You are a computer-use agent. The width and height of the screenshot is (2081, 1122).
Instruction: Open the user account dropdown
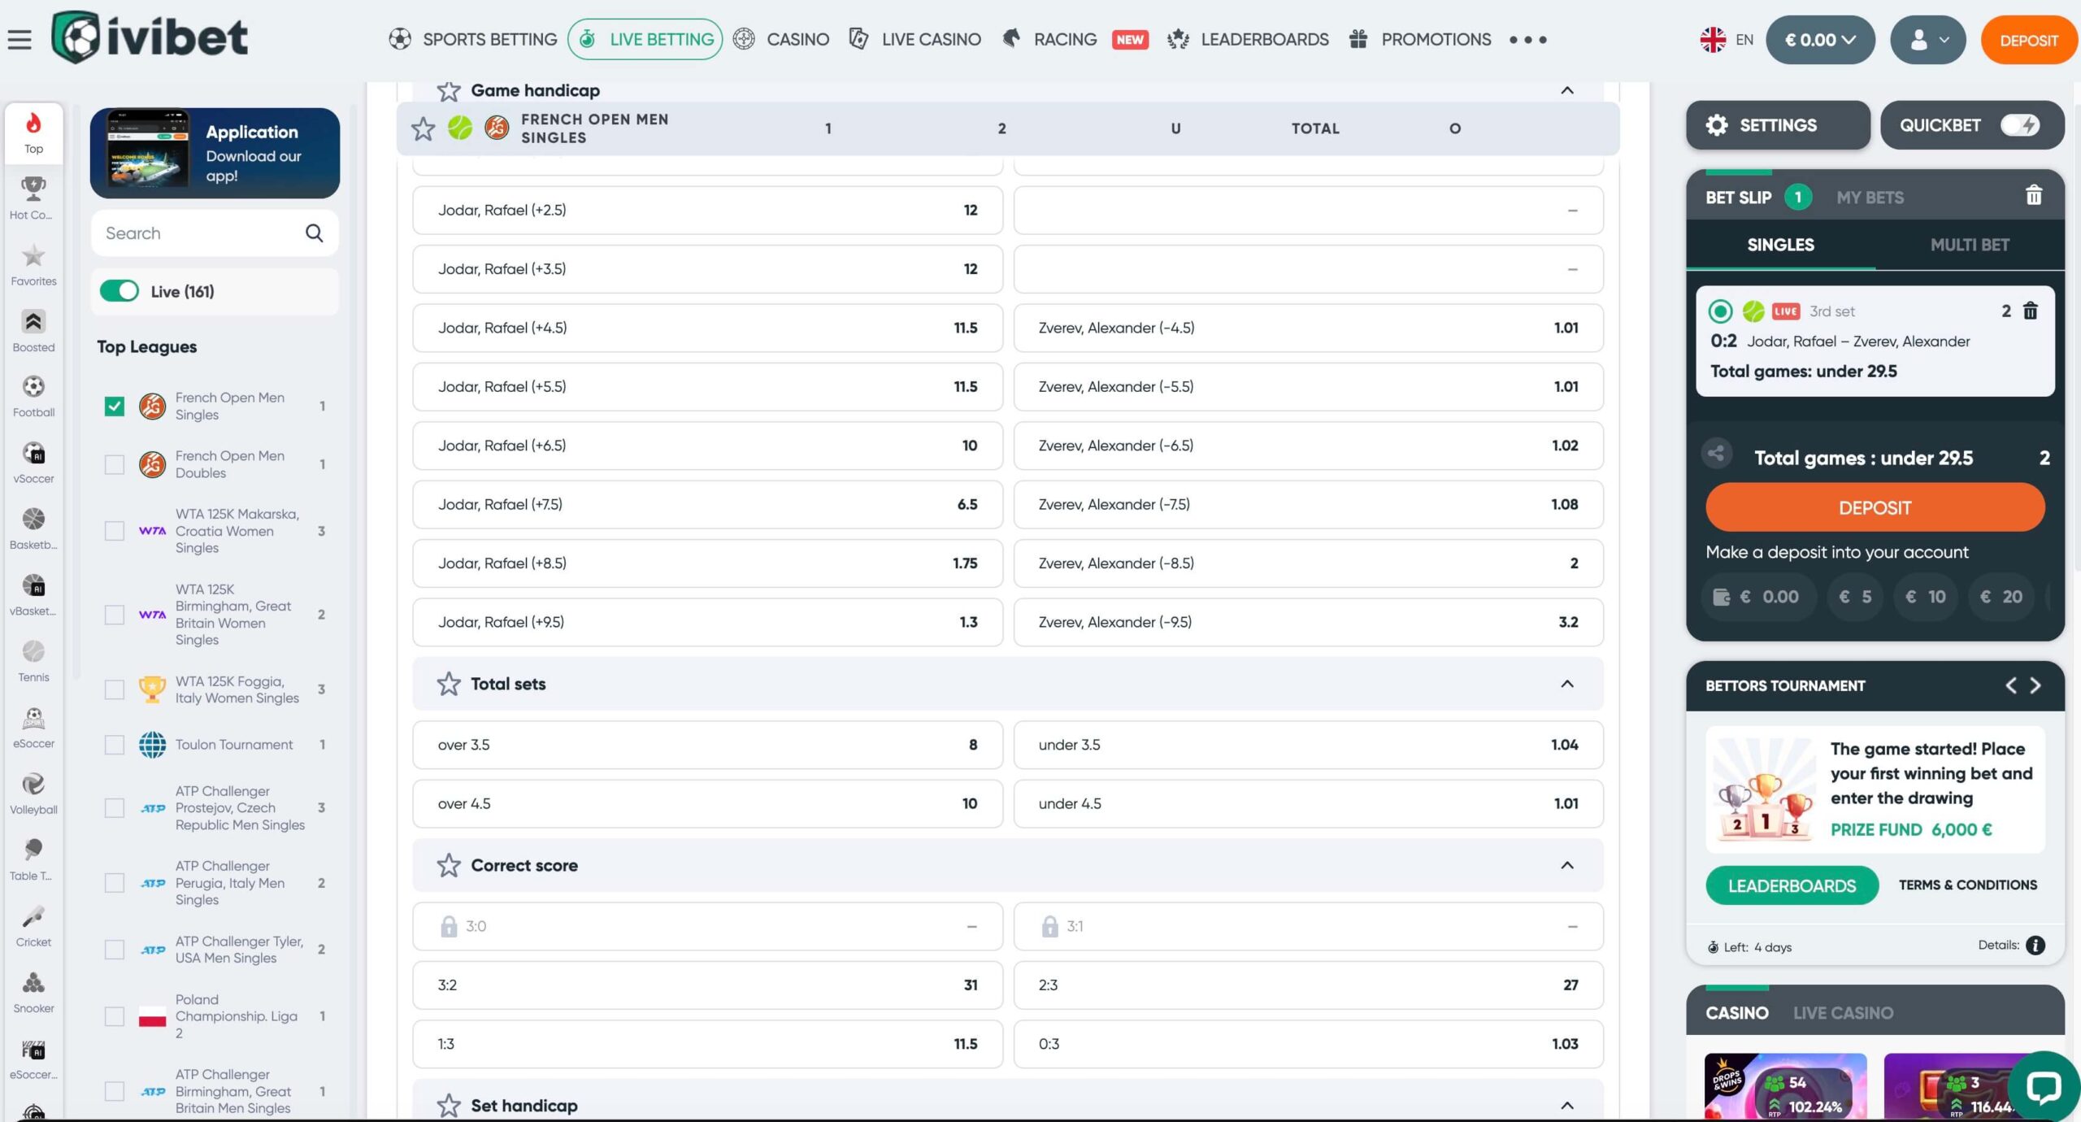coord(1927,40)
